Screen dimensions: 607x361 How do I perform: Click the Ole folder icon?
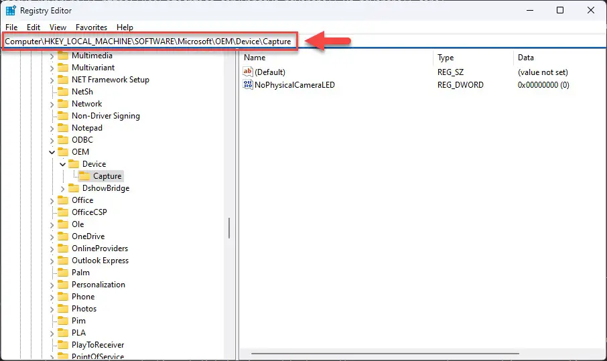(63, 224)
